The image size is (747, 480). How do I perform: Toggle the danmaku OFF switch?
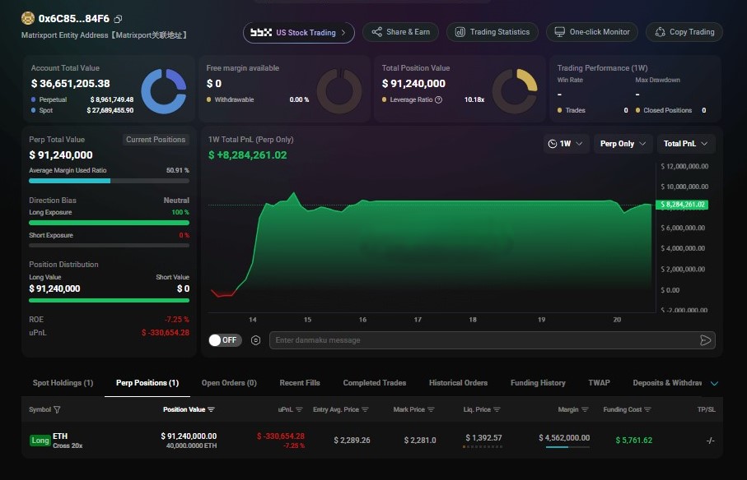click(x=222, y=340)
